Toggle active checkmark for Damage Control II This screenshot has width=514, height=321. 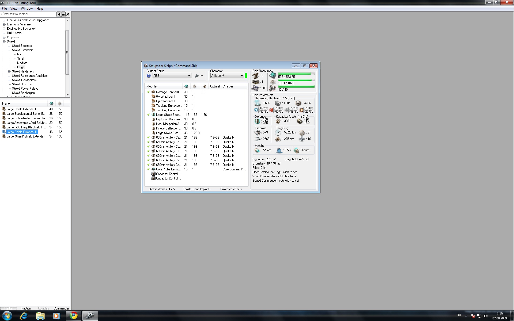(148, 92)
